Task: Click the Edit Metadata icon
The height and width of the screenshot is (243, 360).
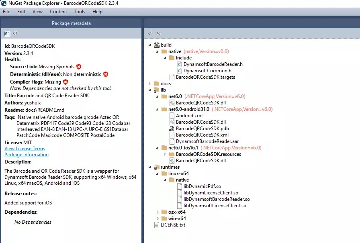Action: (x=6, y=33)
